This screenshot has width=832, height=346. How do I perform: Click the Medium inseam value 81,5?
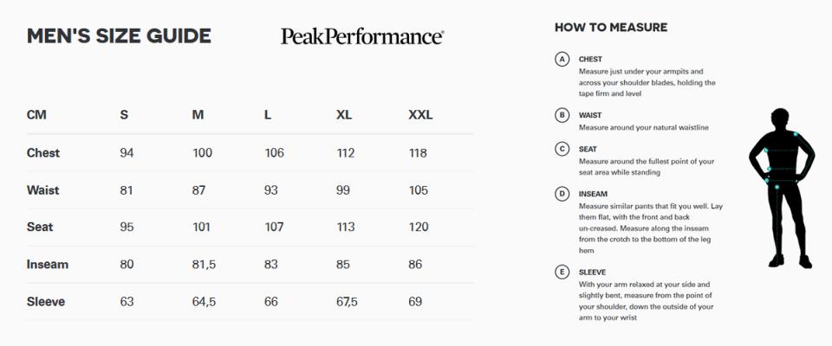(x=204, y=265)
